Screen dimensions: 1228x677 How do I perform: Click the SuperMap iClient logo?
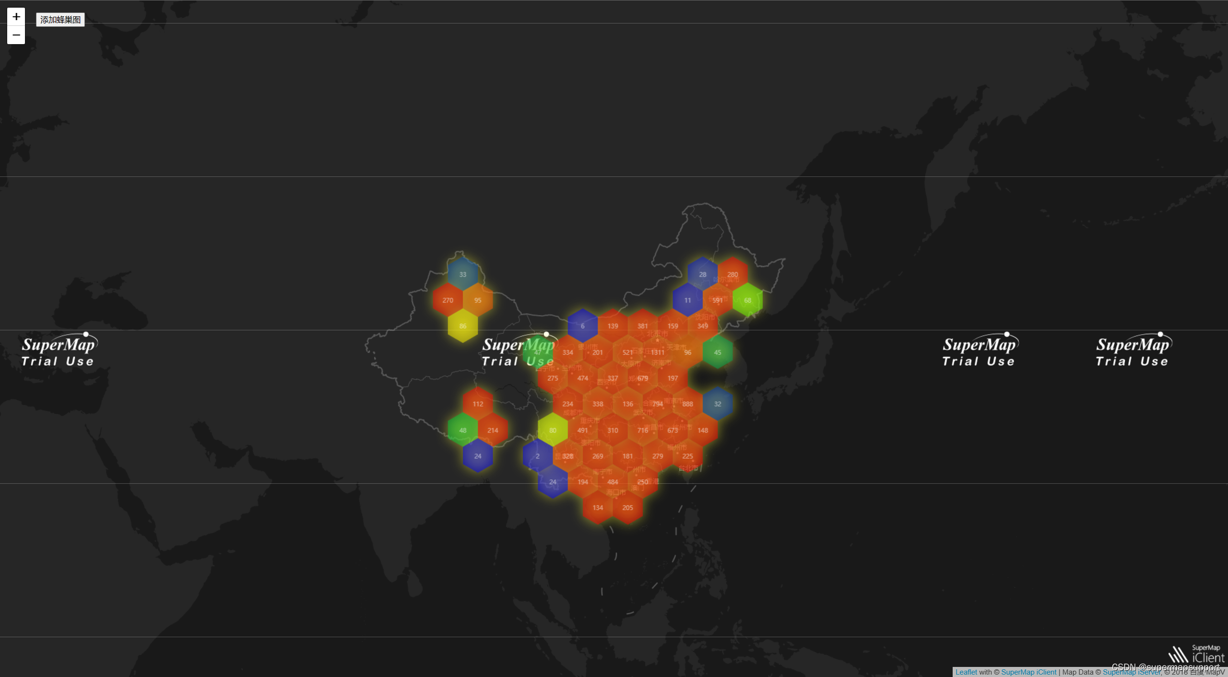1196,654
